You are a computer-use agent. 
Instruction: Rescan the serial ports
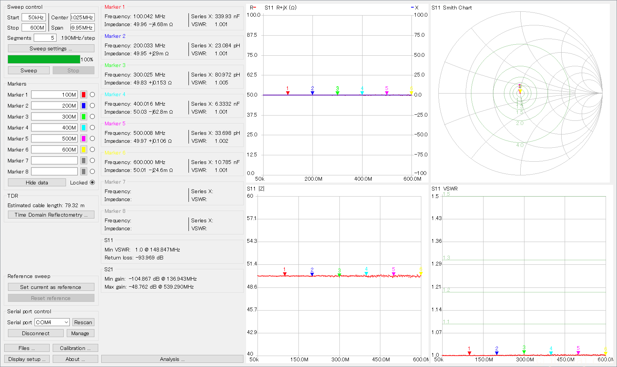click(x=83, y=322)
